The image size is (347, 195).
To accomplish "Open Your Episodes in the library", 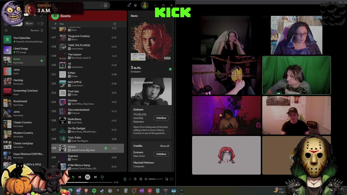I will [x=24, y=40].
